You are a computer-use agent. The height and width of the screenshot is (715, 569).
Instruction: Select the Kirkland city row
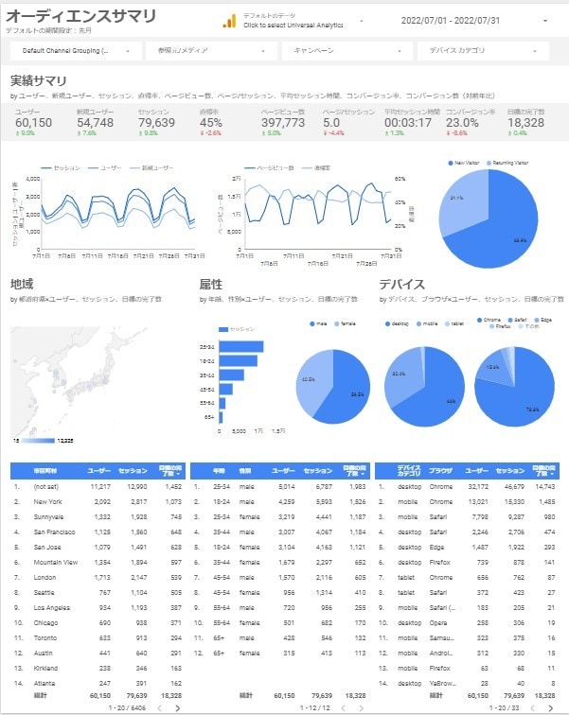98,668
